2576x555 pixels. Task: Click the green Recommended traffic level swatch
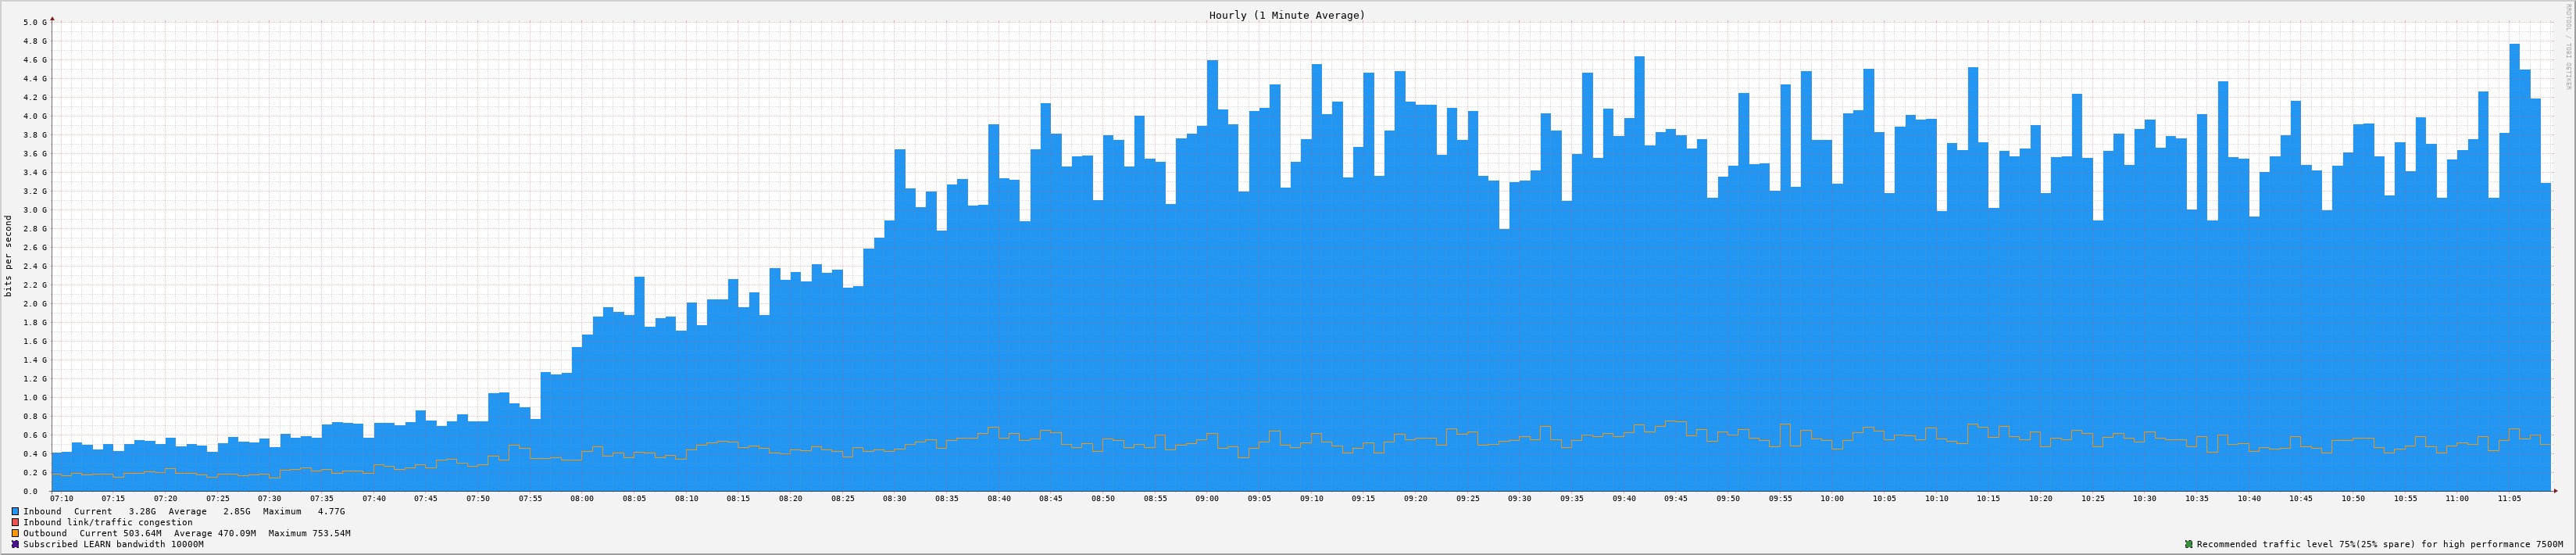tap(2188, 544)
